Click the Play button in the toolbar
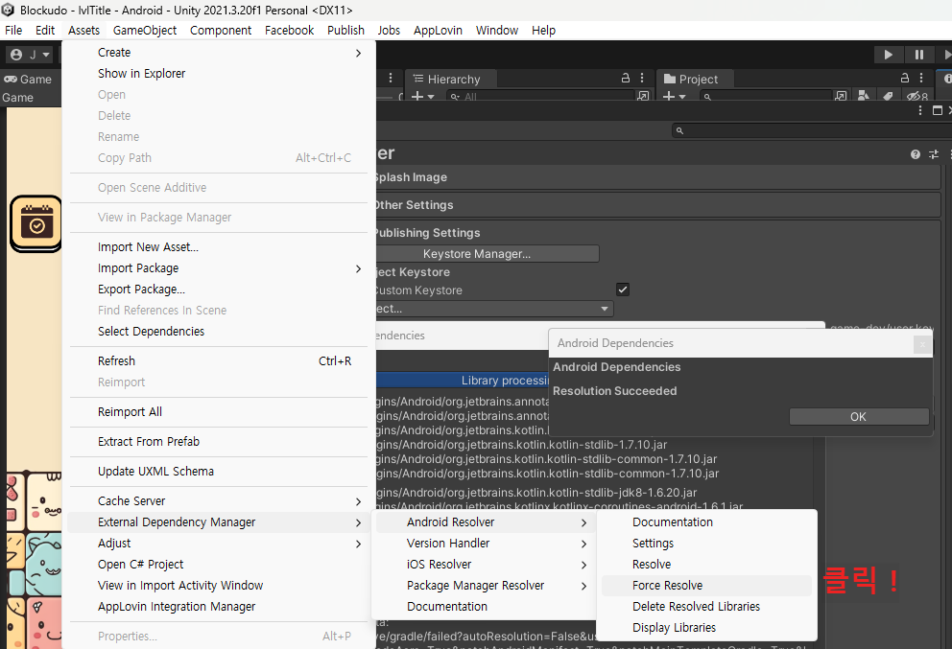The height and width of the screenshot is (649, 952). pyautogui.click(x=889, y=55)
